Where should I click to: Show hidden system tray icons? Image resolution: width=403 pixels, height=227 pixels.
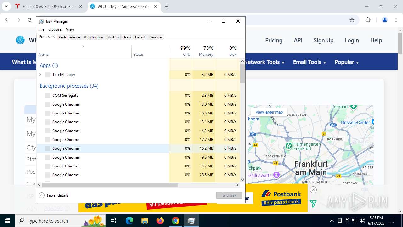(x=332, y=221)
